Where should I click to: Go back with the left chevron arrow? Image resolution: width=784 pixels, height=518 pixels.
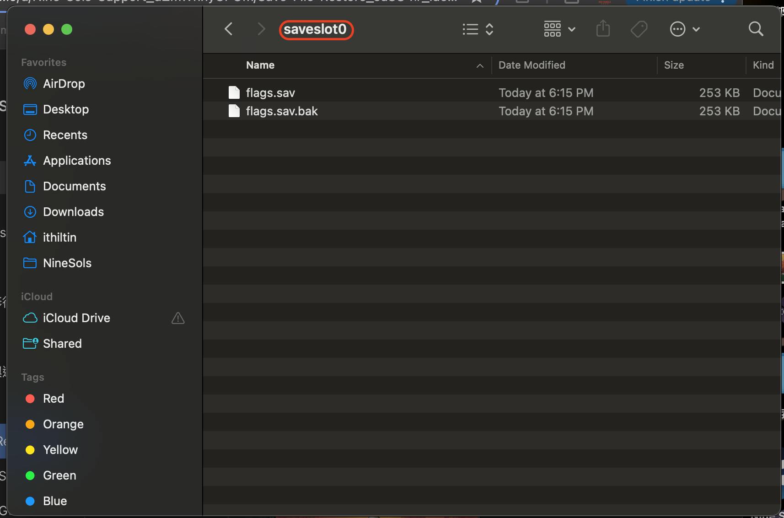[x=229, y=29]
